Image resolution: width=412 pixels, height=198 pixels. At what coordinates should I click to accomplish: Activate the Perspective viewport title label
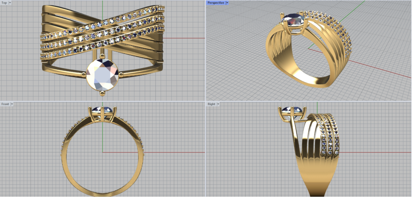pyautogui.click(x=216, y=3)
